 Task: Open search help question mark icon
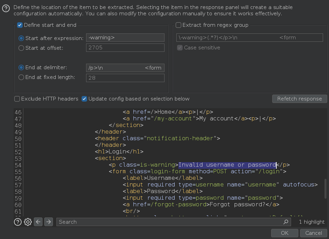(x=18, y=222)
